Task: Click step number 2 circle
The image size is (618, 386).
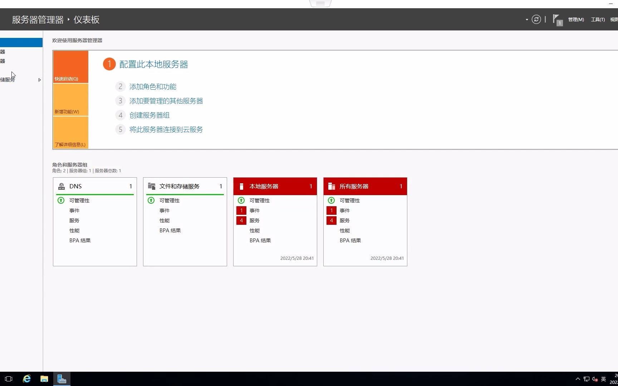Action: (x=121, y=86)
